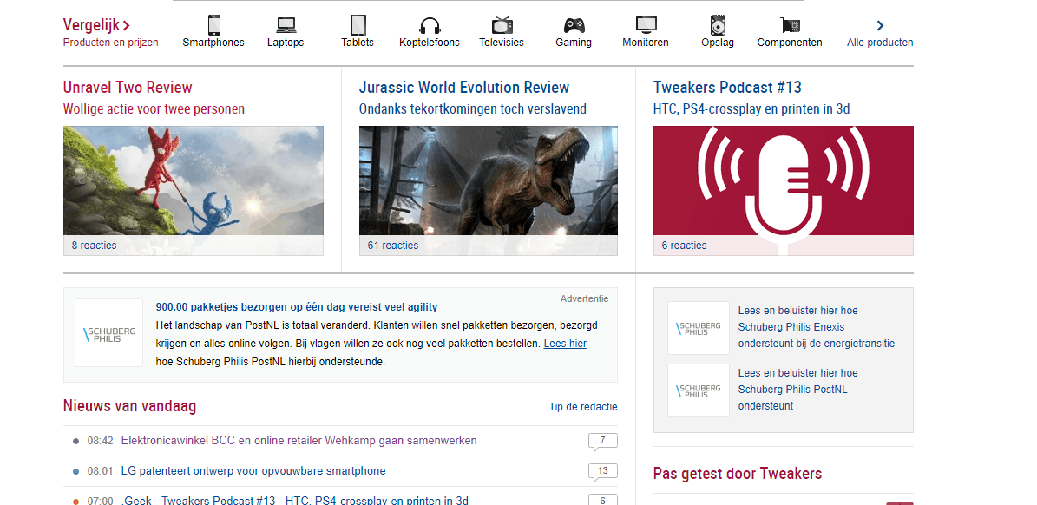Open Jurassic World Evolution Review headline
This screenshot has width=1037, height=505.
coord(464,88)
